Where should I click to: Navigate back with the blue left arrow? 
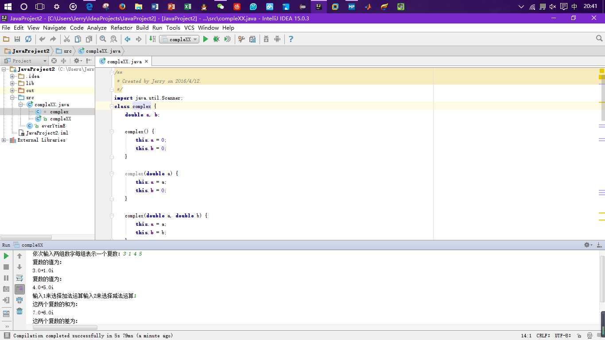click(x=128, y=39)
